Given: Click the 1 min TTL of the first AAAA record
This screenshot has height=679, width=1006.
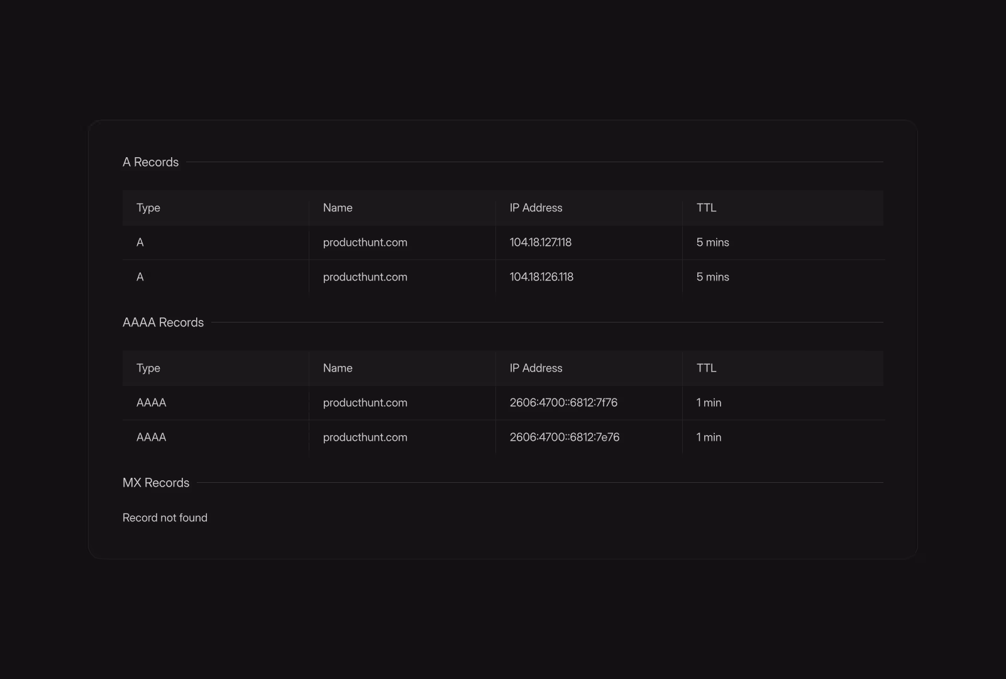Looking at the screenshot, I should pyautogui.click(x=708, y=402).
